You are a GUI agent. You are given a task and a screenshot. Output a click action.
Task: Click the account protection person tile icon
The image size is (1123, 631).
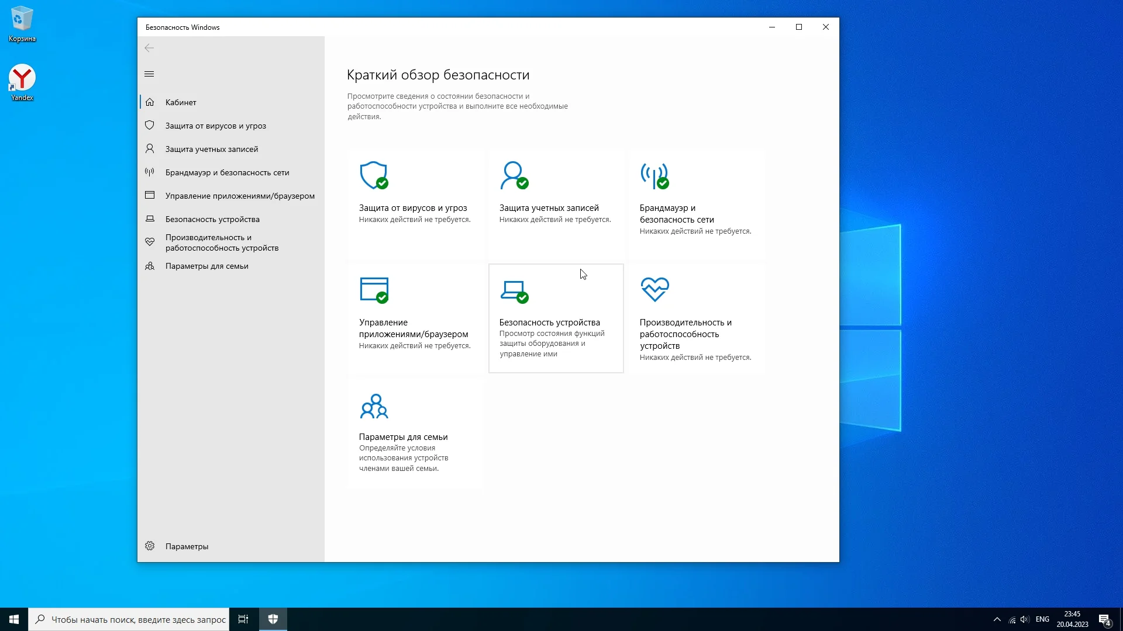pyautogui.click(x=514, y=175)
